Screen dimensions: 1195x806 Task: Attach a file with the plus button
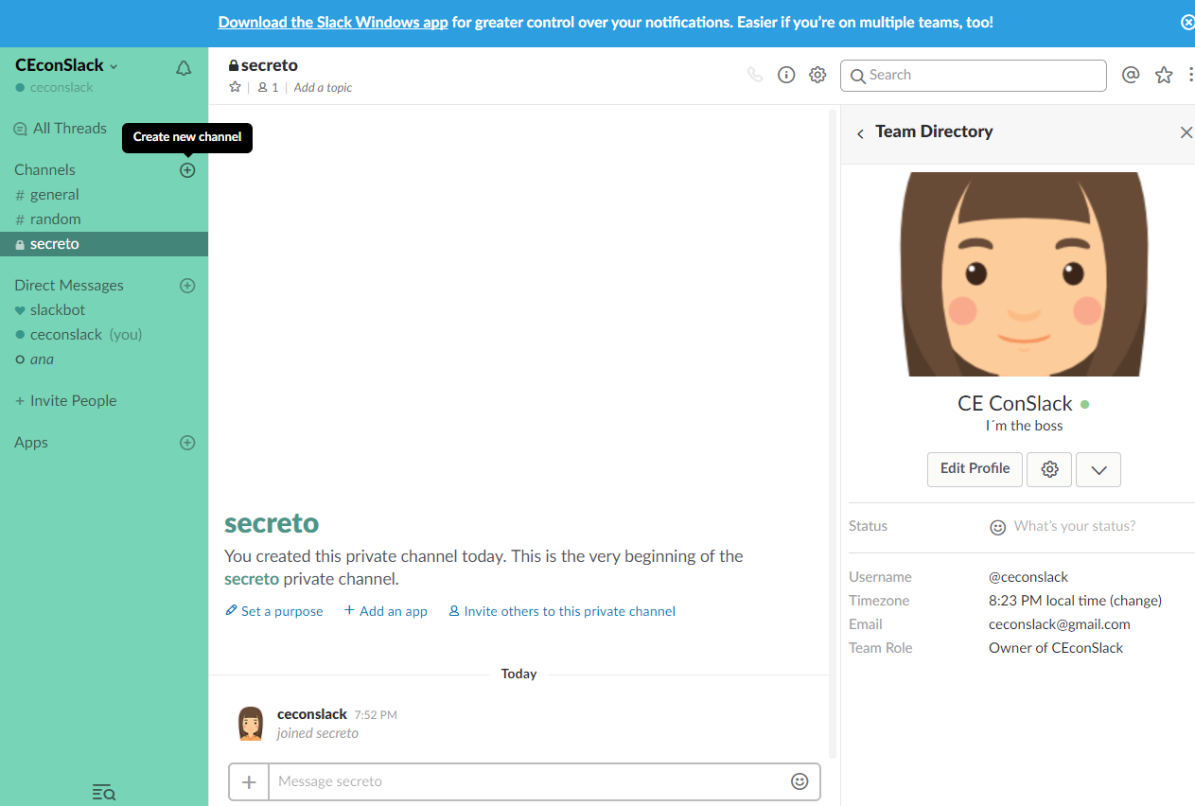(249, 781)
